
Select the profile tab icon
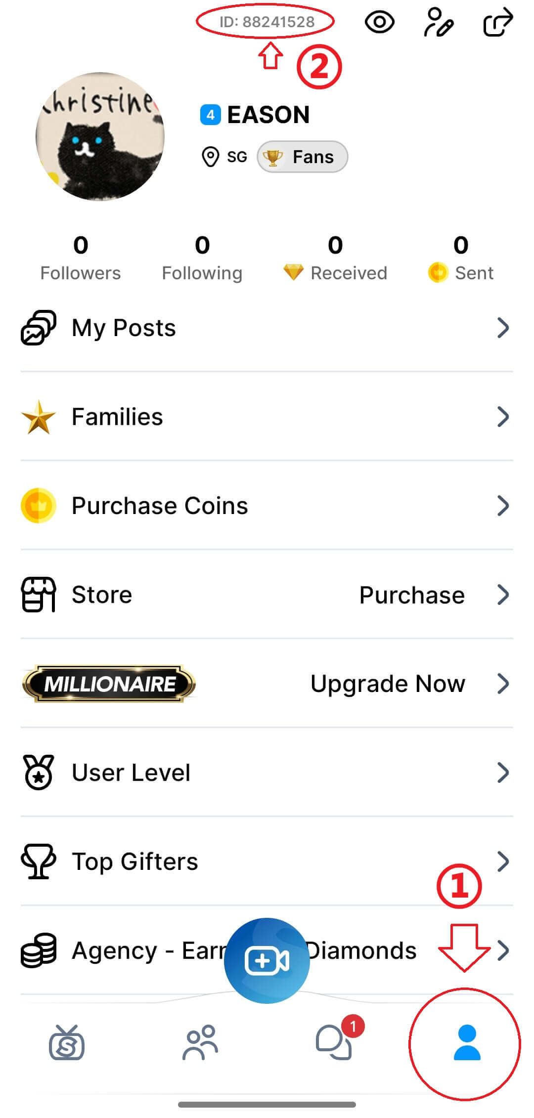pyautogui.click(x=467, y=1043)
